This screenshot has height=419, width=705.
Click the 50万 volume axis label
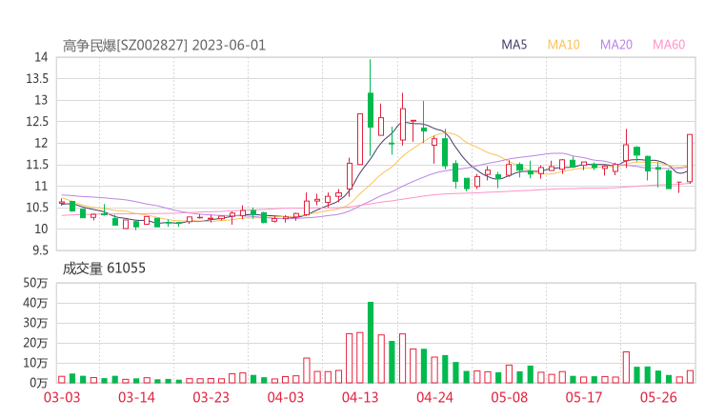pyautogui.click(x=35, y=283)
